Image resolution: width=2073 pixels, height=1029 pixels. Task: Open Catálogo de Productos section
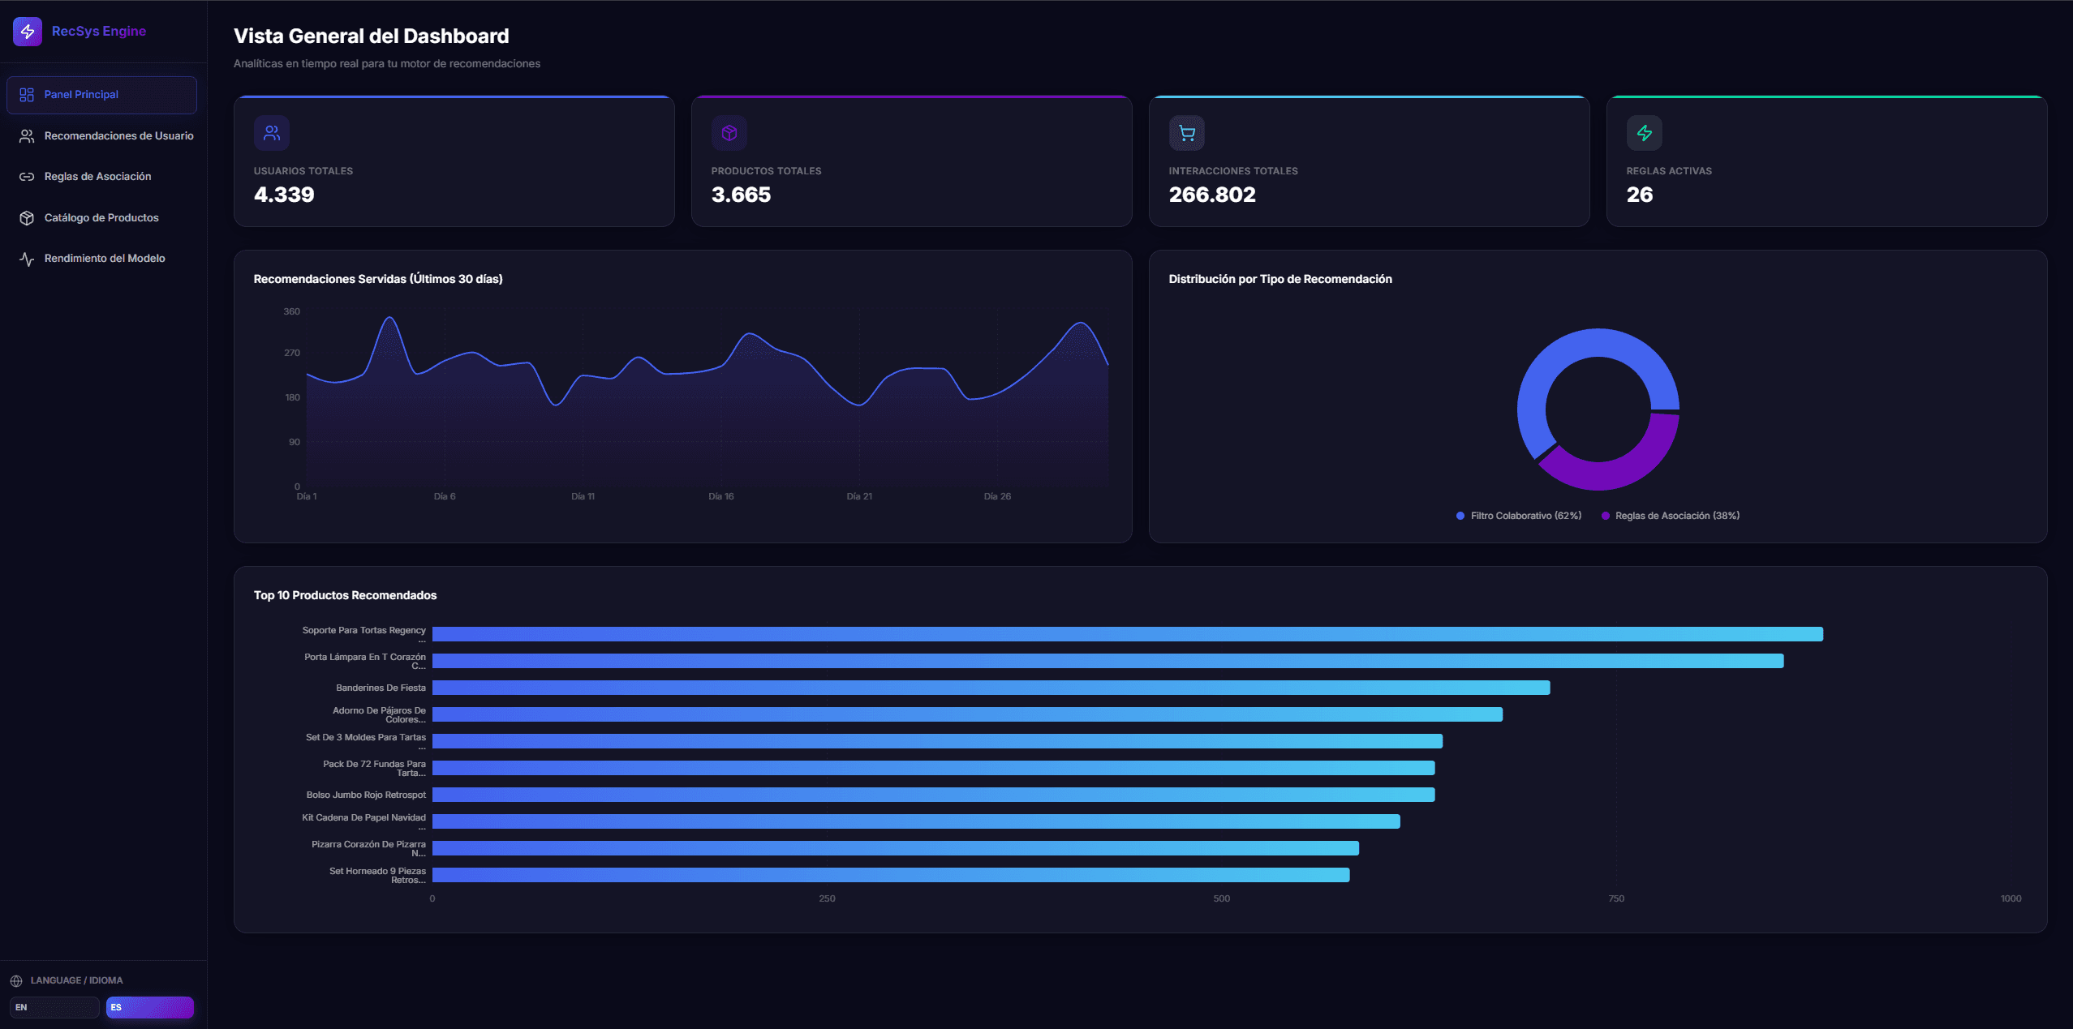[x=101, y=218]
